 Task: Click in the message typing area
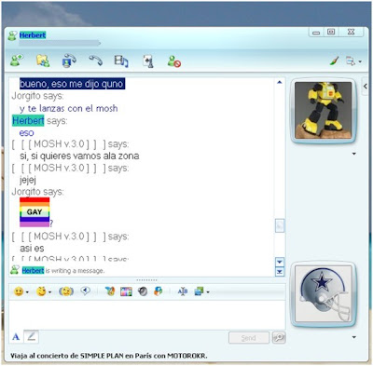tap(146, 315)
